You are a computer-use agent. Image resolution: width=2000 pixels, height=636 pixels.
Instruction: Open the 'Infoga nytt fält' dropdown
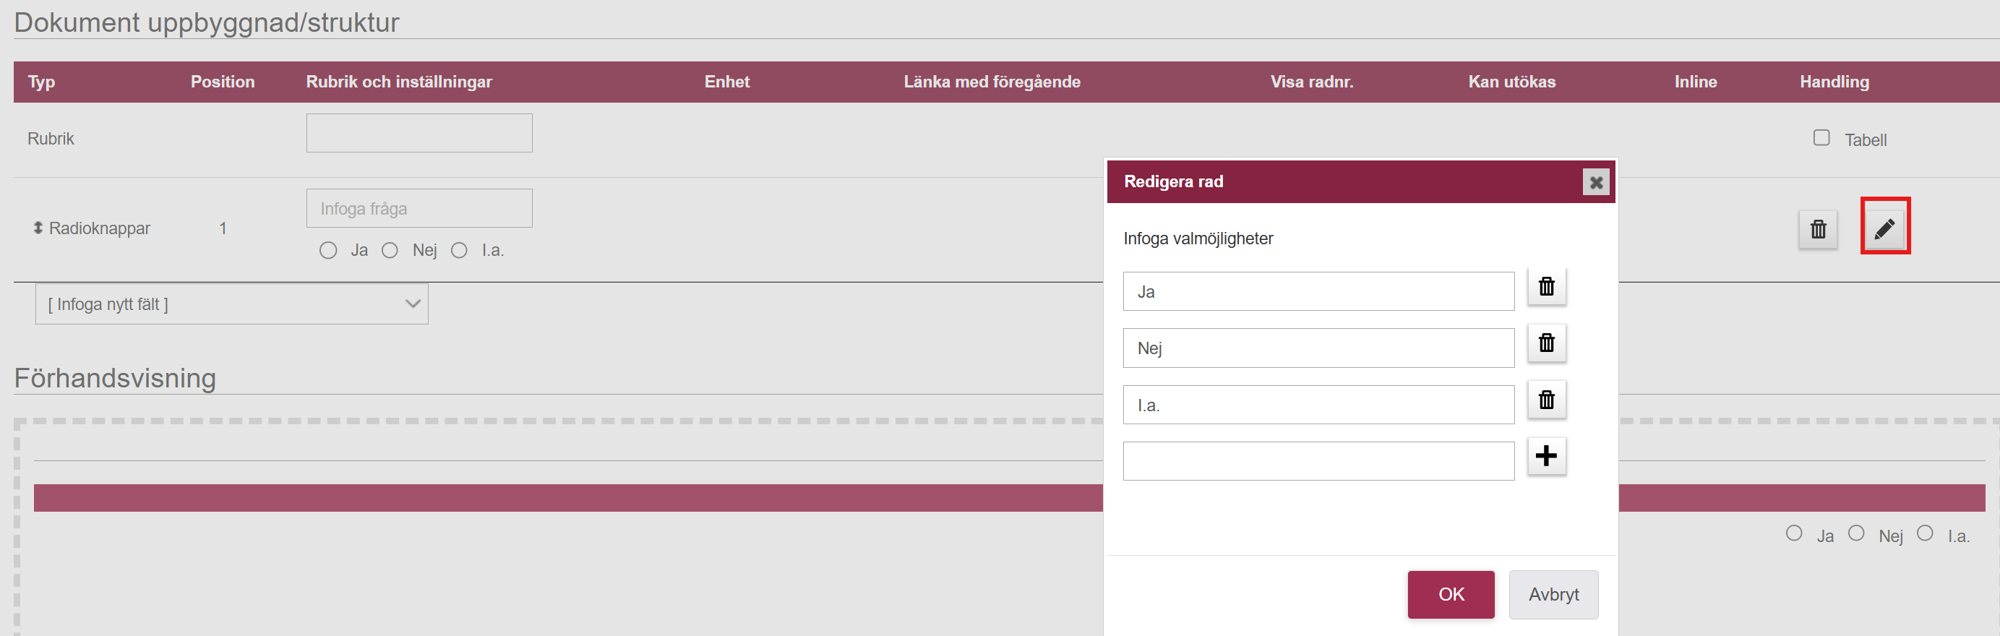231,304
